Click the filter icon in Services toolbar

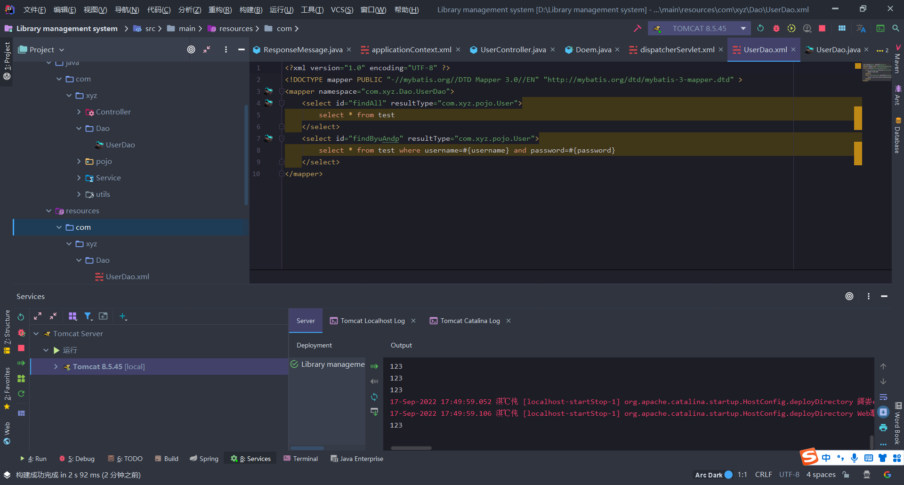click(x=88, y=316)
